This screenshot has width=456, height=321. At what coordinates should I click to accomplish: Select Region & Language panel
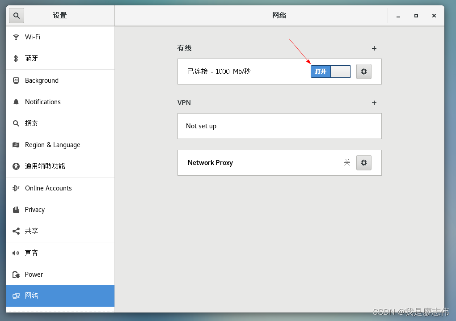tap(60, 145)
